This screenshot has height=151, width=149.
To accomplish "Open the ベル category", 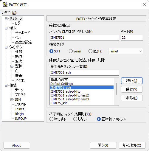I will click(18, 38).
